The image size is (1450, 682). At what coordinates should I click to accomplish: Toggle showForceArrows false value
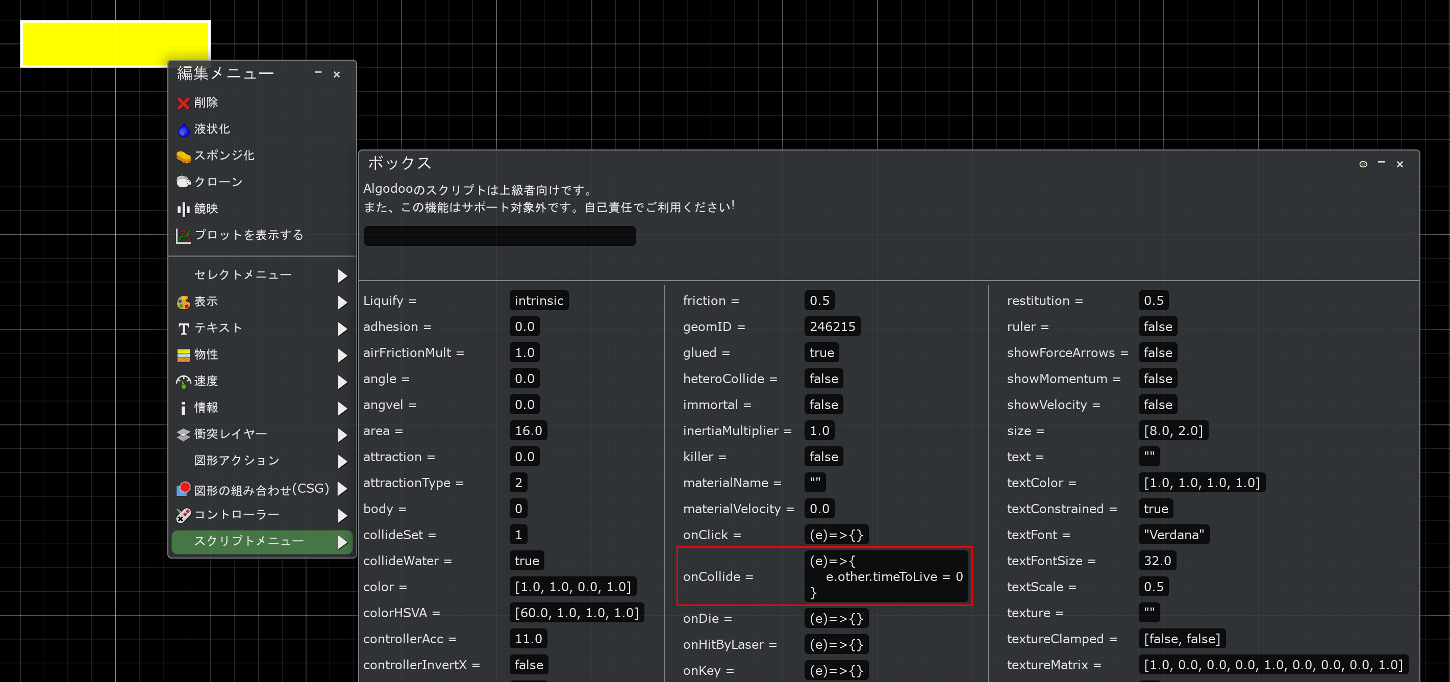pos(1157,353)
